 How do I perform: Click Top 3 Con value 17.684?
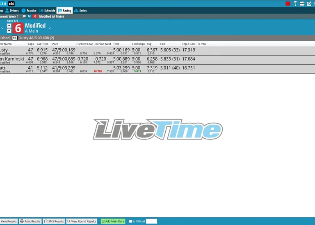coord(188,59)
